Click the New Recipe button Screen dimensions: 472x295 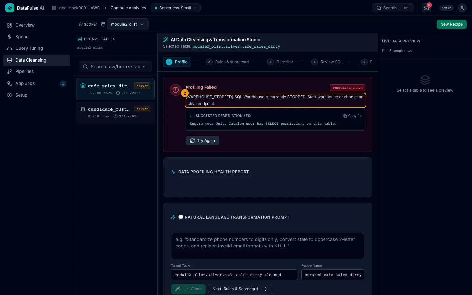(x=451, y=24)
